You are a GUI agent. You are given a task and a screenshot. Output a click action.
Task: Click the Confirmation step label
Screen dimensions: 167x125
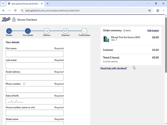[x=84, y=35]
